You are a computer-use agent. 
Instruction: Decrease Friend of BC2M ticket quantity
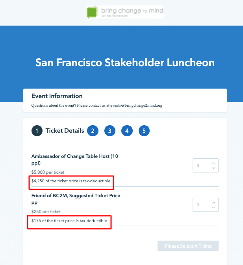213,208
